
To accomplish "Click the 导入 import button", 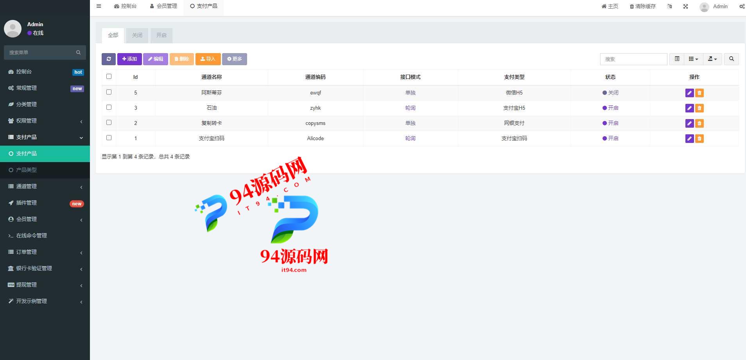I will [x=208, y=59].
